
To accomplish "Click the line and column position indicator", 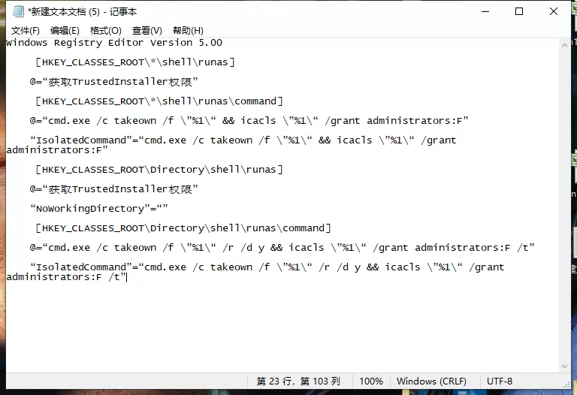I will coord(298,381).
